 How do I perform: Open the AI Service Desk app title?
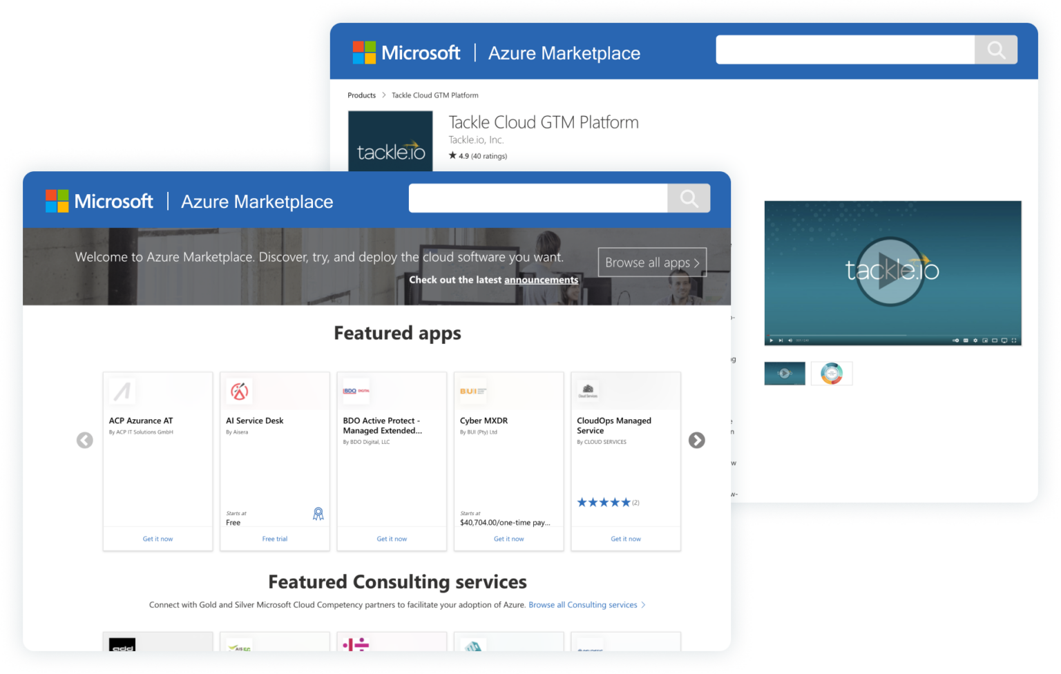coord(255,421)
